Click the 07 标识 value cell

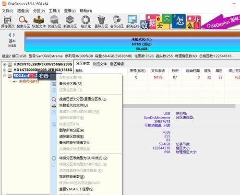[175, 77]
